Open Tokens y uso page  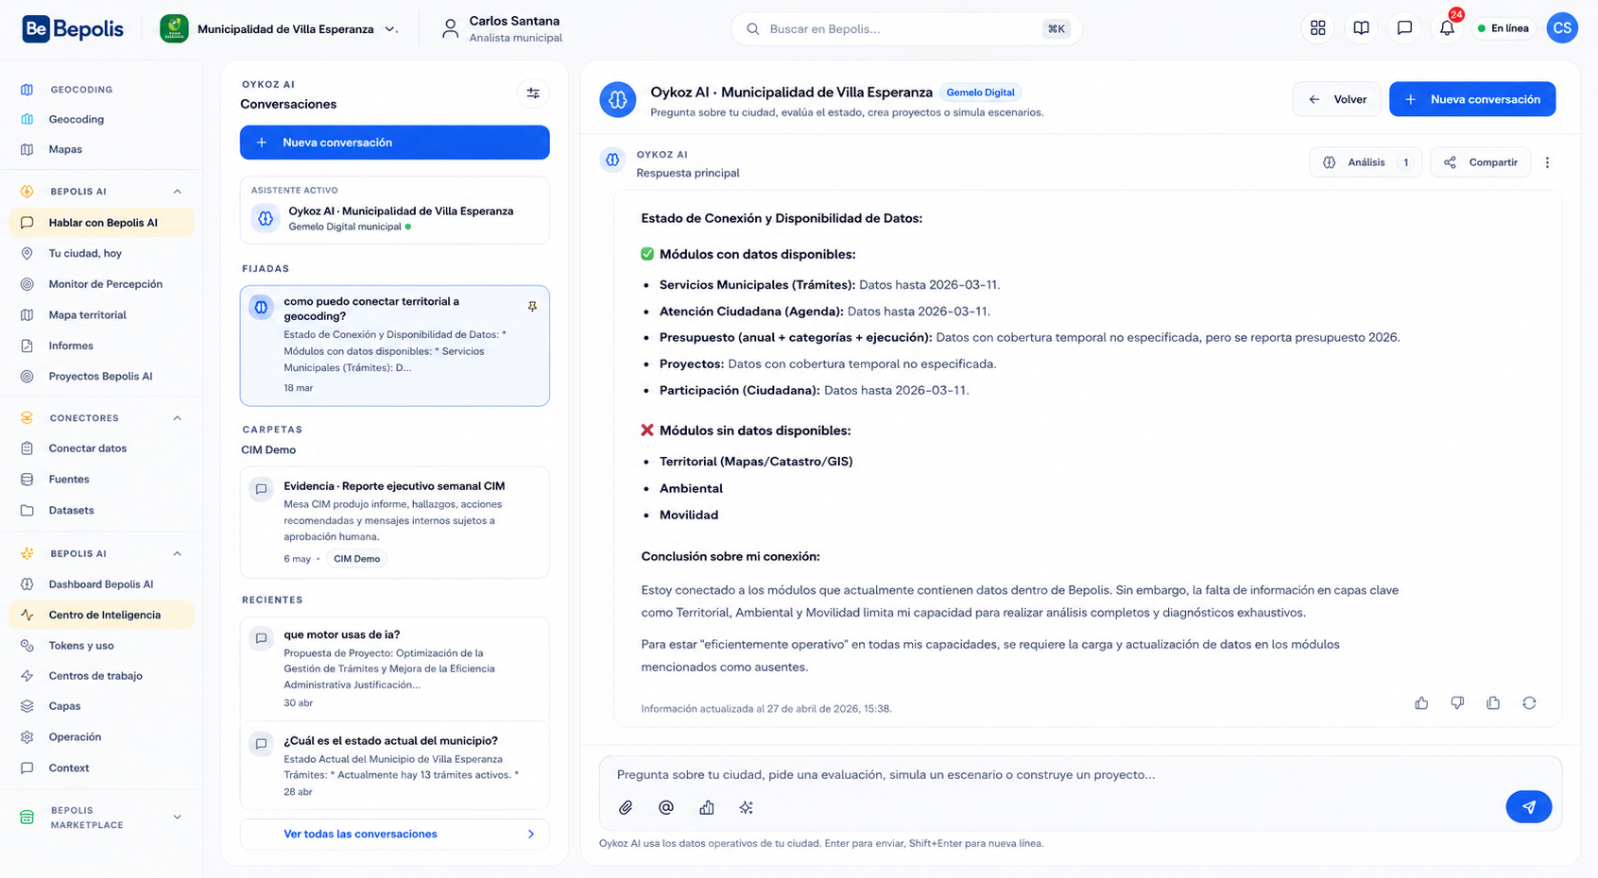[102, 646]
